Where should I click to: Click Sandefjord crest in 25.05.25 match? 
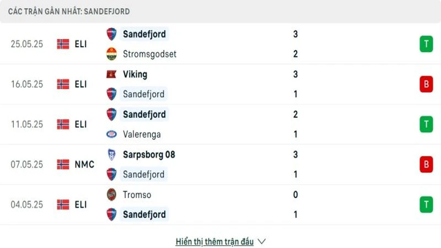pos(111,34)
